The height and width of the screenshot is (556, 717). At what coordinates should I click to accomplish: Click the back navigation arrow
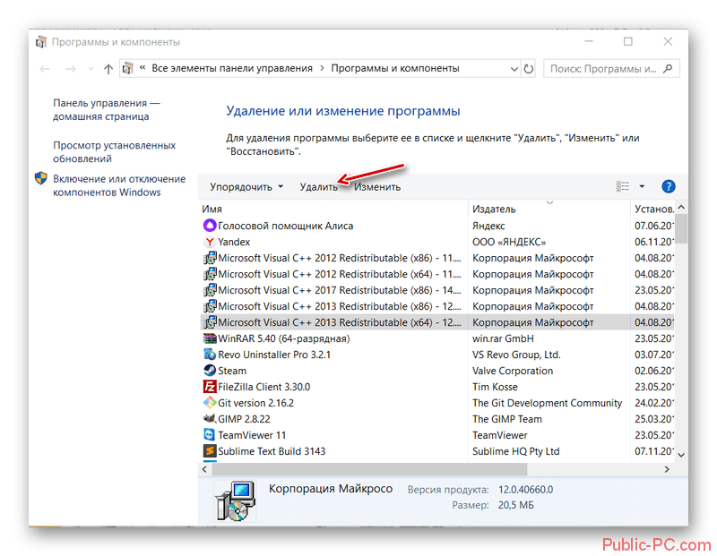(x=44, y=69)
